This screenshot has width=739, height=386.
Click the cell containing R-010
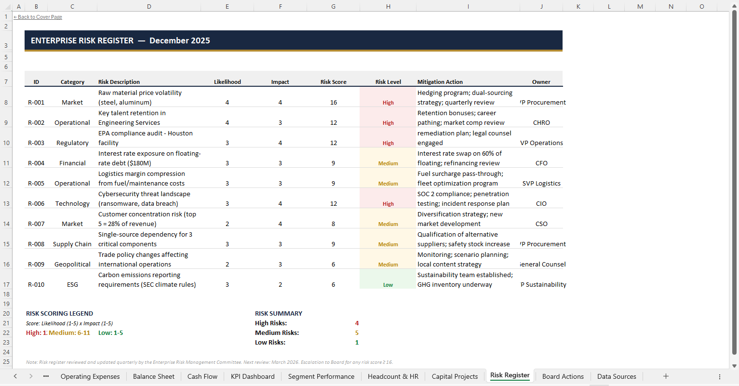coord(36,284)
